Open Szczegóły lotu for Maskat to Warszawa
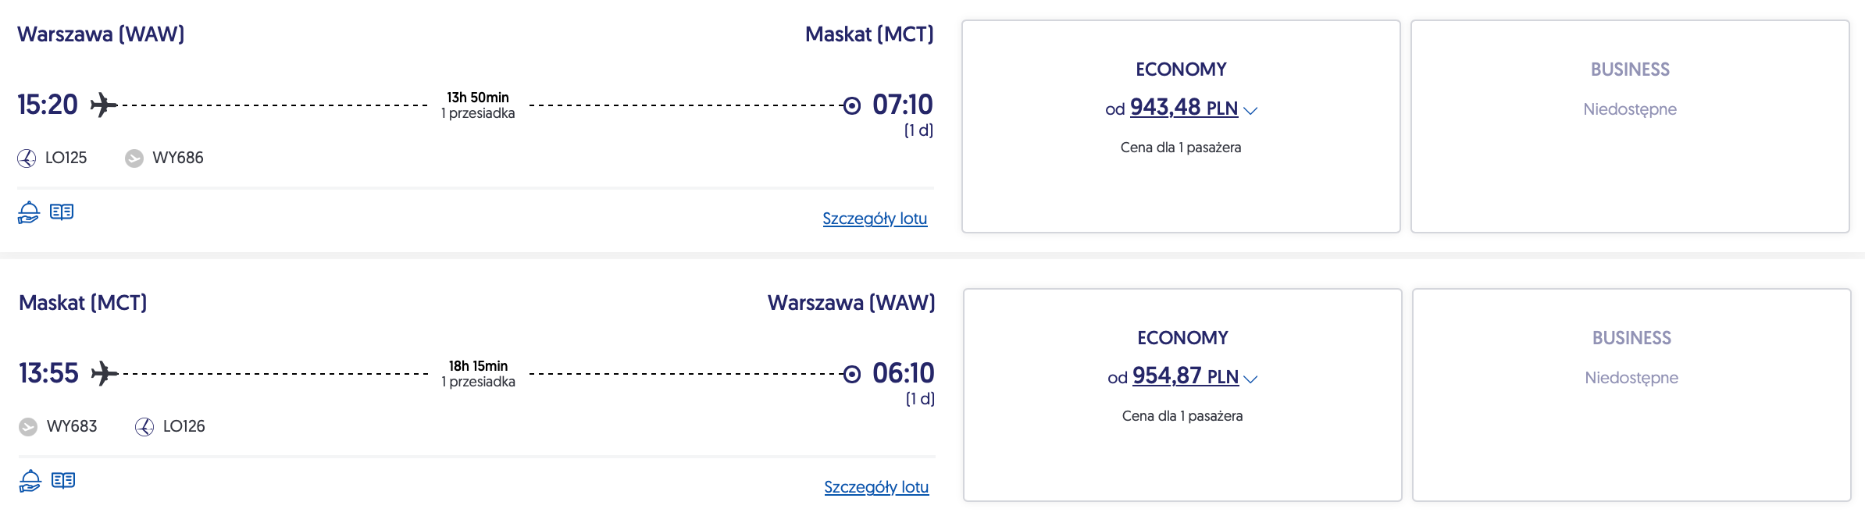Viewport: 1865px width, 516px height. click(876, 487)
